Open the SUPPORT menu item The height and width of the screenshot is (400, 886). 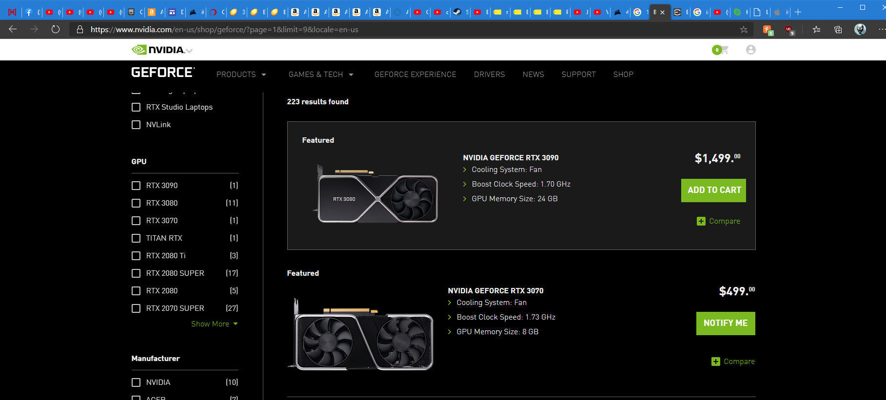[578, 75]
